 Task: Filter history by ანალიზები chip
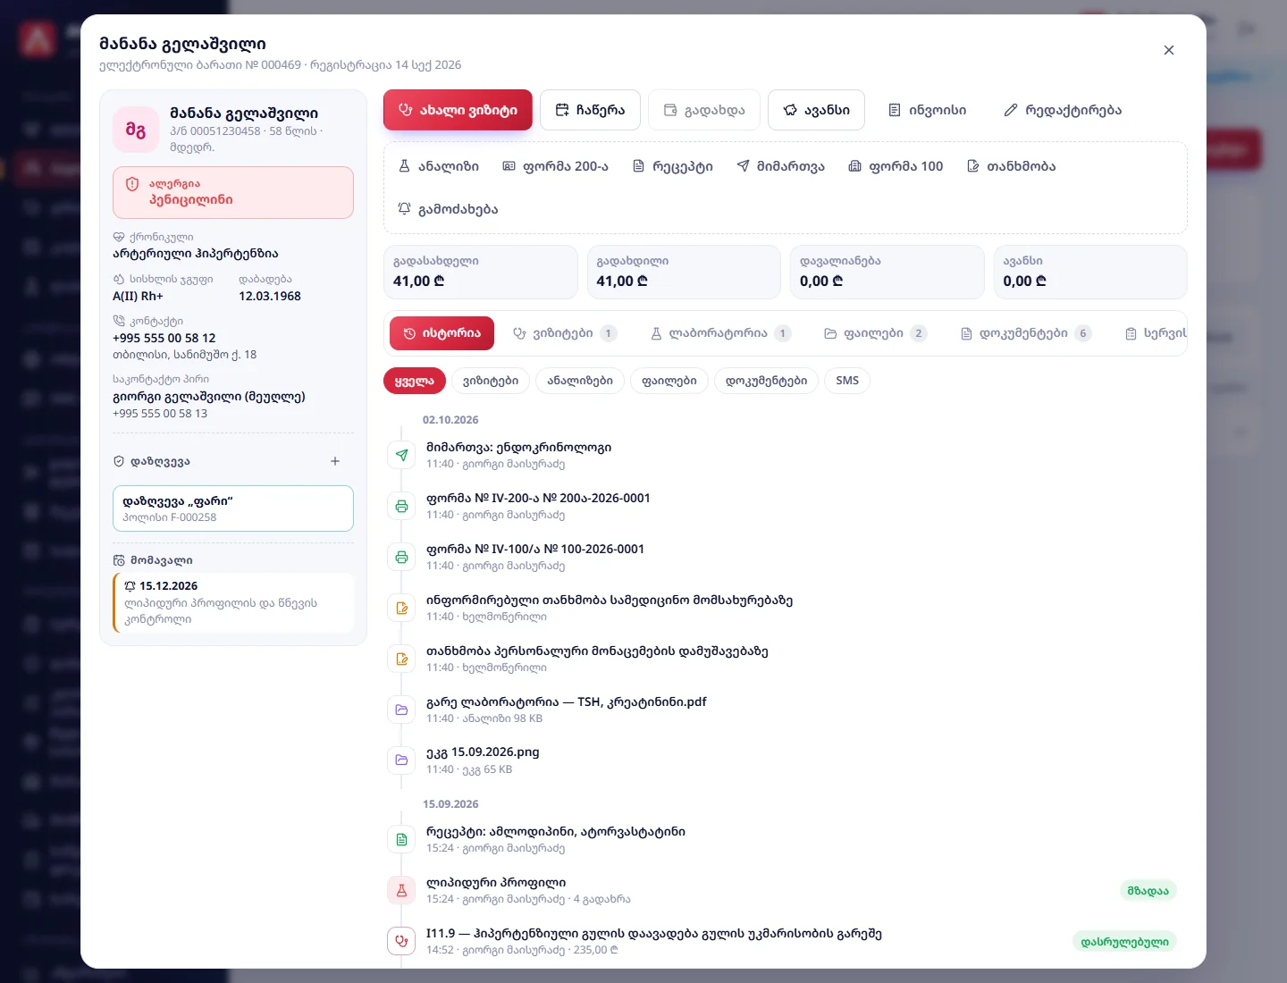(580, 381)
